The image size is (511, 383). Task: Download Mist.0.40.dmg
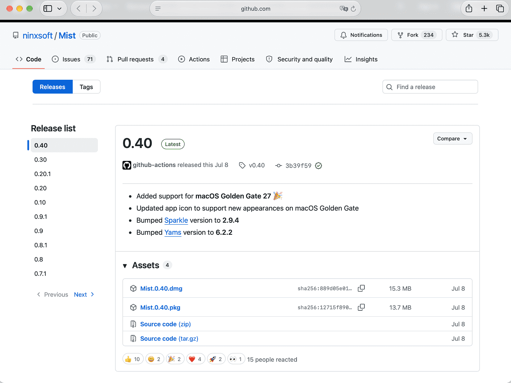(161, 288)
